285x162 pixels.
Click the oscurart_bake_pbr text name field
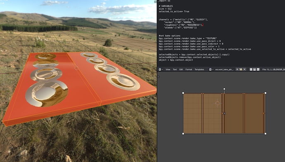pyautogui.click(x=224, y=69)
